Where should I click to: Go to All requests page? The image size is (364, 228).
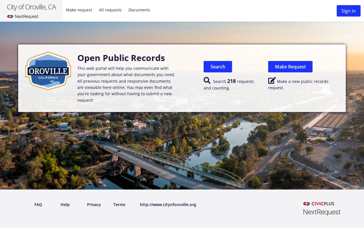pyautogui.click(x=110, y=10)
